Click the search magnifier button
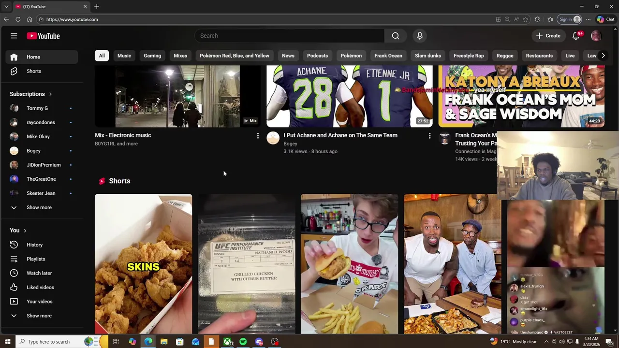Image resolution: width=619 pixels, height=348 pixels. tap(396, 36)
